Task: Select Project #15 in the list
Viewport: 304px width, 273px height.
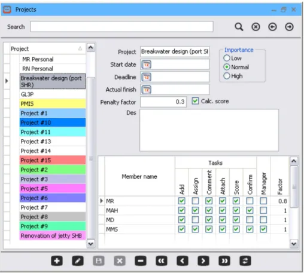Action: (53, 160)
